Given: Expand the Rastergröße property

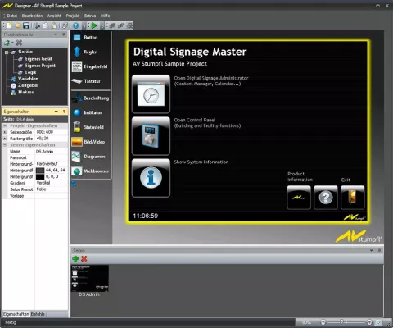Looking at the screenshot, I should pyautogui.click(x=5, y=139).
